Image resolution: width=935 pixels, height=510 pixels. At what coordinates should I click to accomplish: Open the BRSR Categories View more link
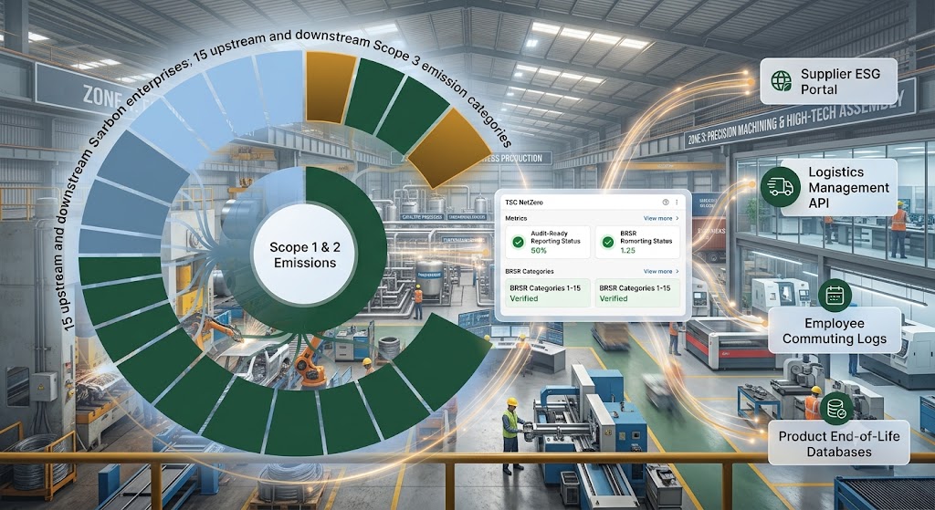point(657,272)
